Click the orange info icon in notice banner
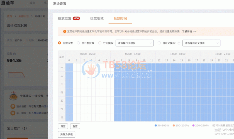The image size is (234, 139). coord(65,32)
